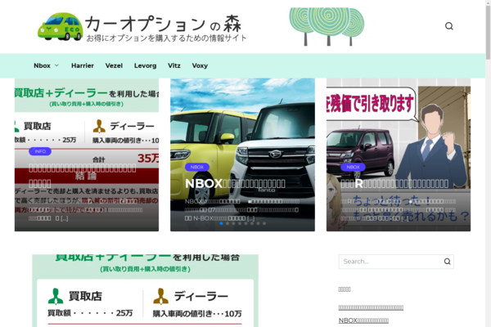Click the site title カーオプションの森

(163, 25)
